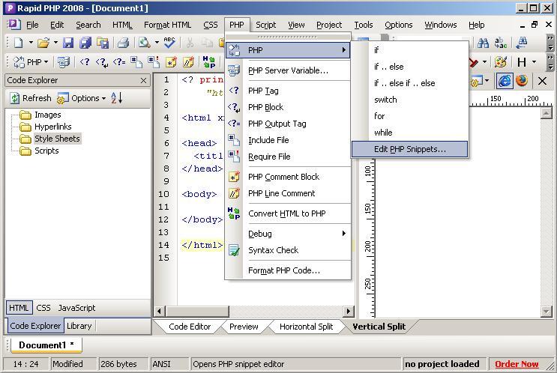This screenshot has height=373, width=557.
Task: Switch to the Code Editor view tab
Action: [190, 327]
